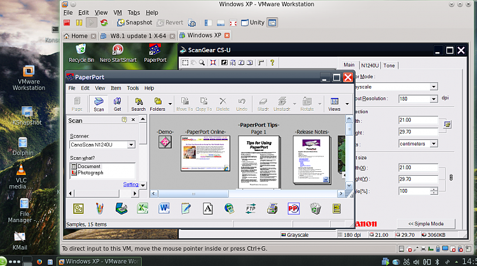477x266 pixels.
Task: Open the Folders pane in PaperPort
Action: pyautogui.click(x=158, y=104)
